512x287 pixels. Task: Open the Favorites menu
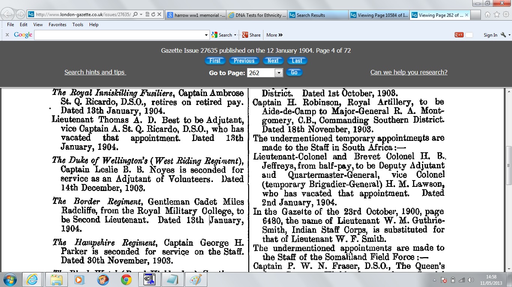(57, 25)
